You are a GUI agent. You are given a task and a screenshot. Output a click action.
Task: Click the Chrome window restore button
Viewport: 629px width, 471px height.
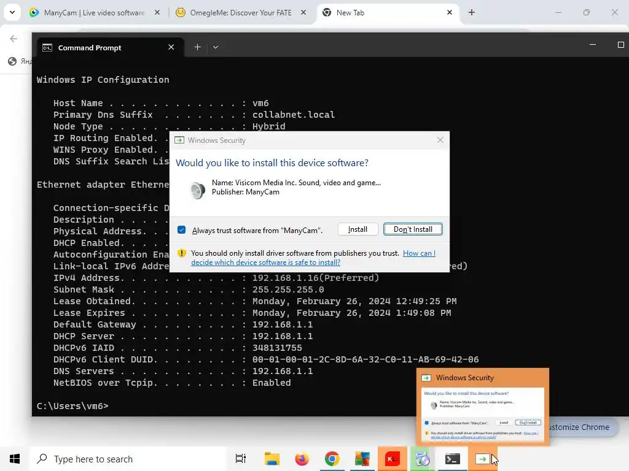[587, 13]
